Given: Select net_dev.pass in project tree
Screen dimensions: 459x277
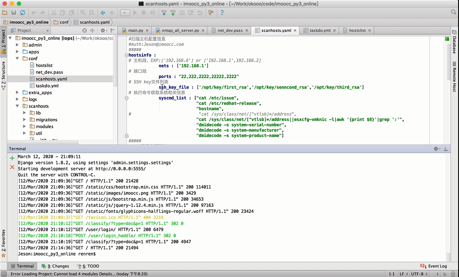Looking at the screenshot, I should (49, 72).
